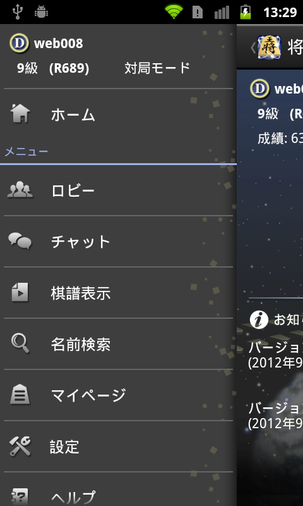Click the help question mark icon
303x506 pixels.
click(x=20, y=497)
